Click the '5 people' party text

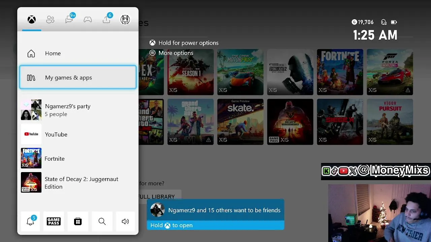pos(56,114)
